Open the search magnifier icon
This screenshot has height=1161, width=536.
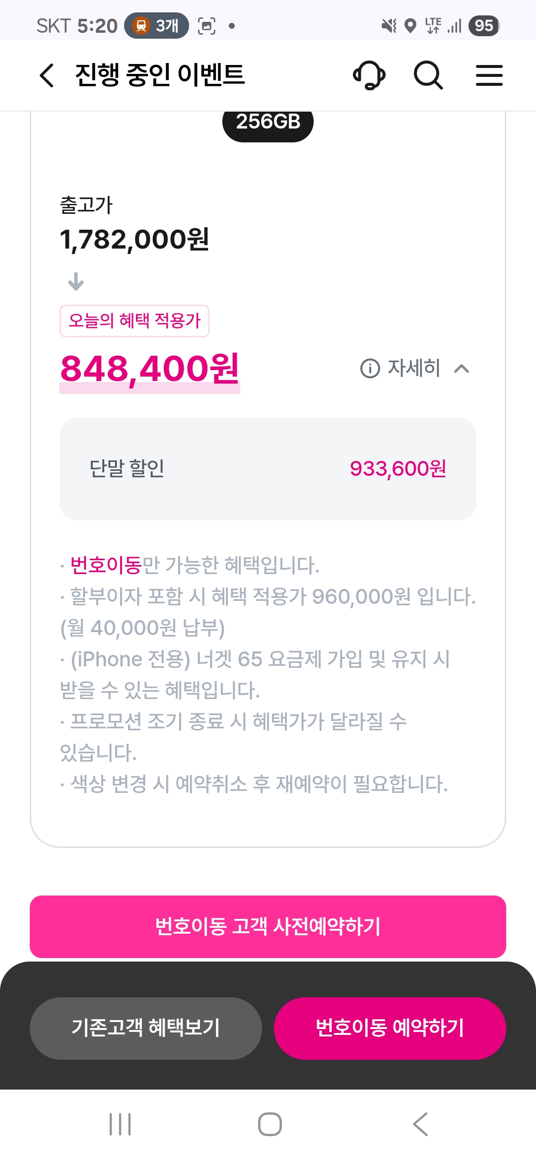point(428,75)
